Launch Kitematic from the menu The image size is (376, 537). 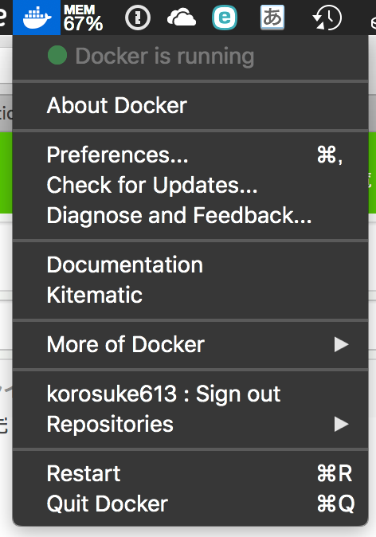pos(190,295)
